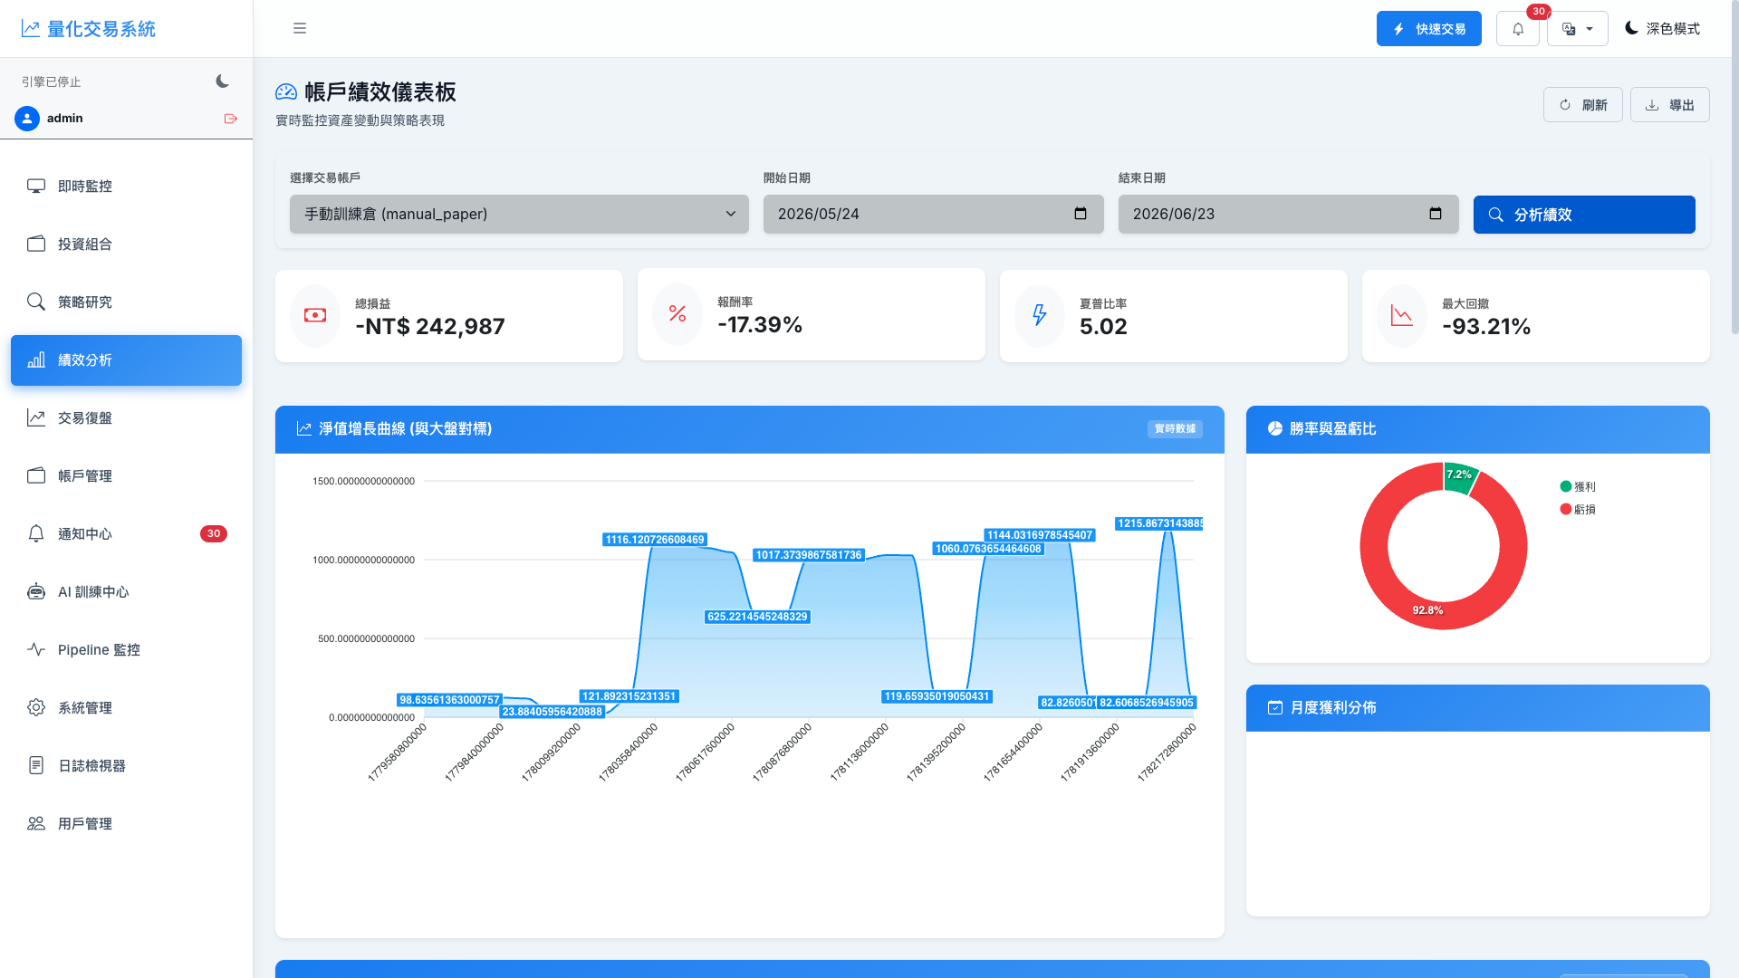This screenshot has width=1739, height=978.
Task: Click the admin user avatar icon
Action: click(x=27, y=119)
